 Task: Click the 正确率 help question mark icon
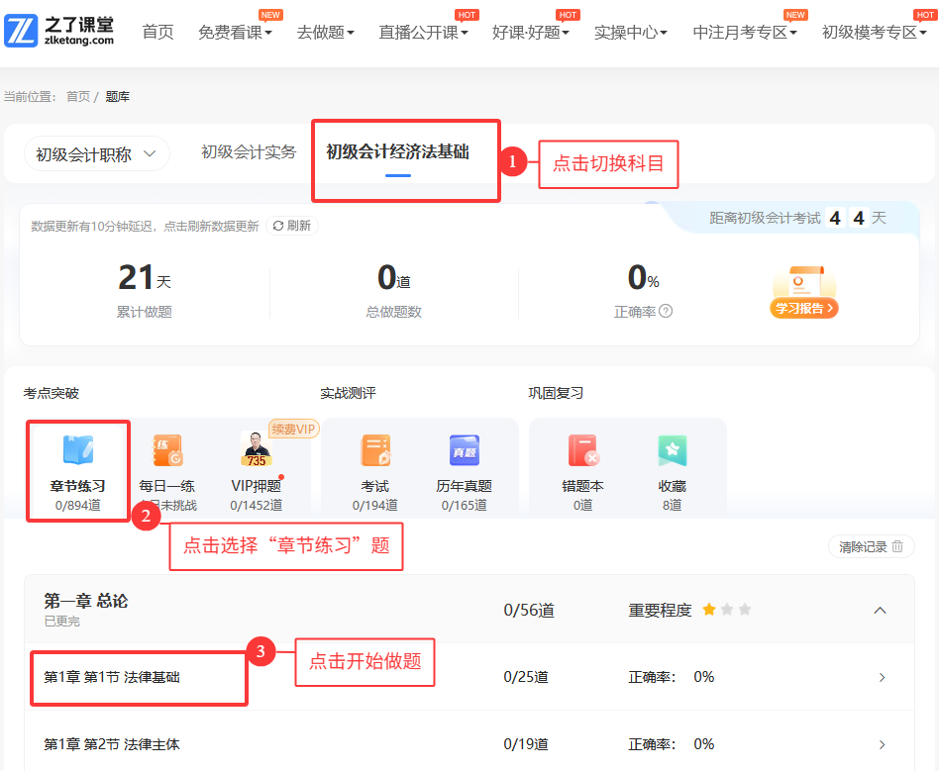[666, 311]
